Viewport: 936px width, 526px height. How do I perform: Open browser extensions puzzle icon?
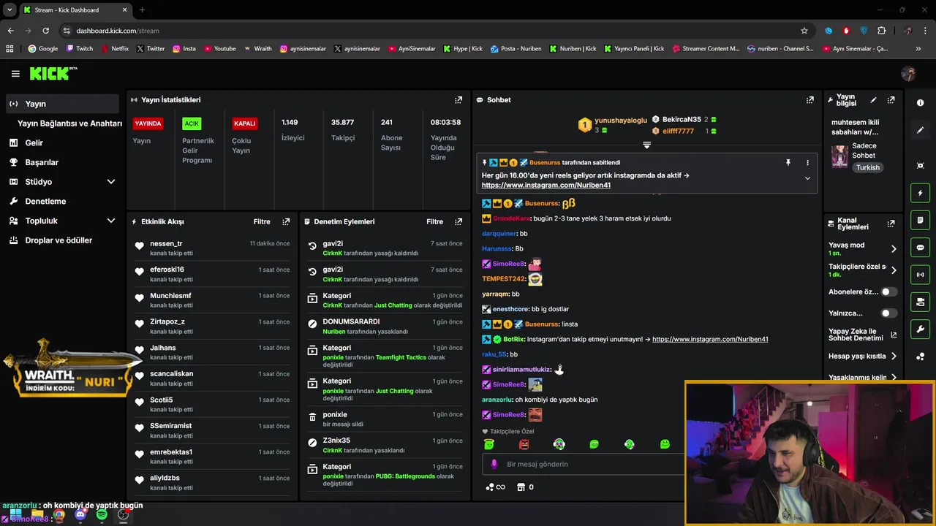click(881, 31)
